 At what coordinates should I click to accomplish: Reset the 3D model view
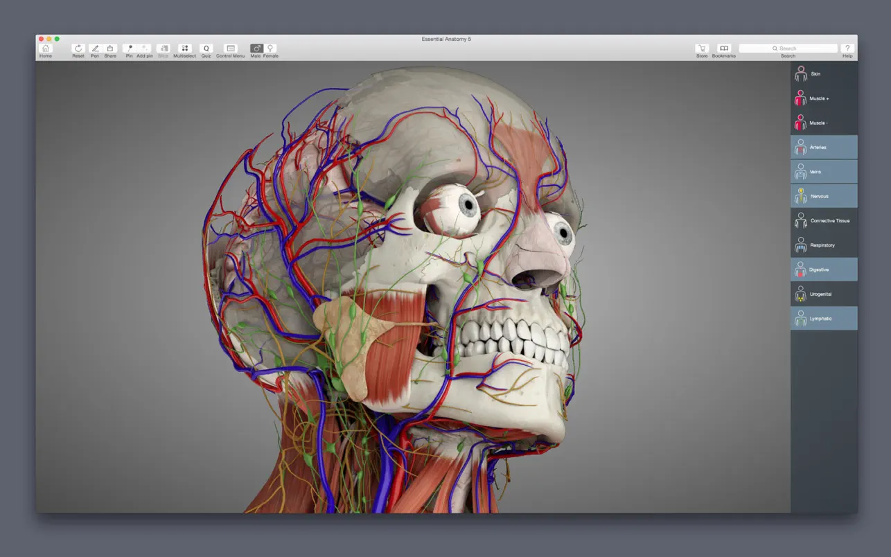(78, 49)
